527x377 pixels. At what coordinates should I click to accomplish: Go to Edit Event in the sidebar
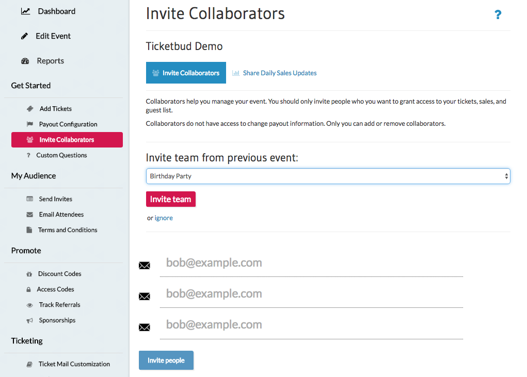click(53, 36)
